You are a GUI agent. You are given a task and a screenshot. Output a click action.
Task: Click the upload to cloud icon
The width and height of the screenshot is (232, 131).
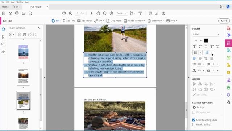[10, 13]
